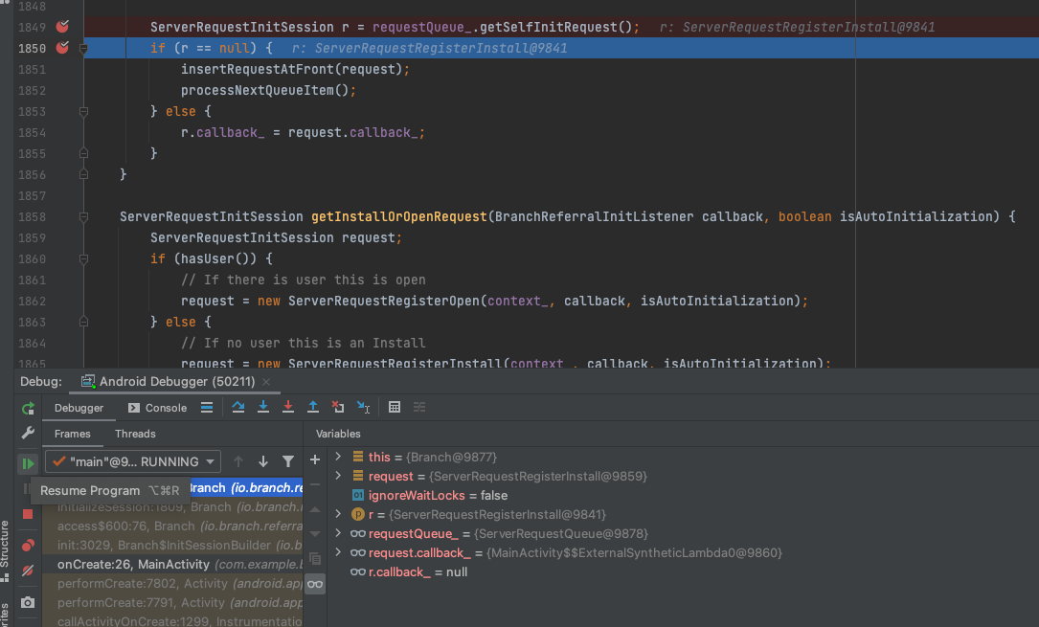Viewport: 1039px width, 627px height.
Task: Click the frames filter funnel icon
Action: pos(288,461)
